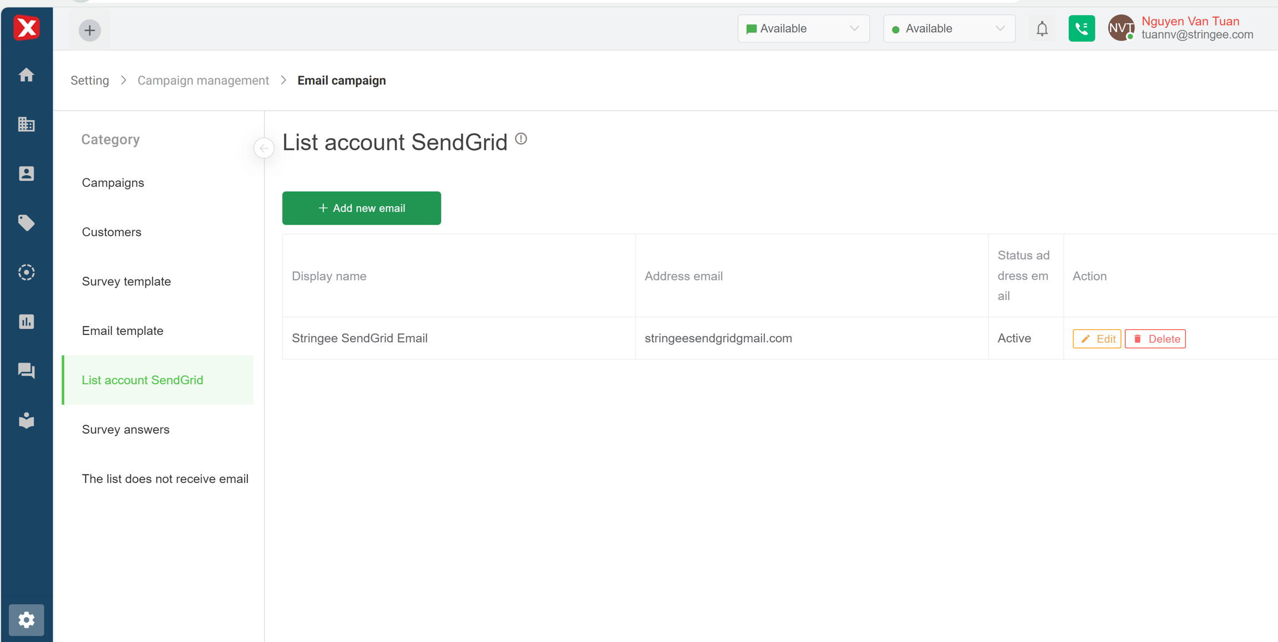Go to Campaign management breadcrumb
This screenshot has height=642, width=1278.
[x=203, y=80]
